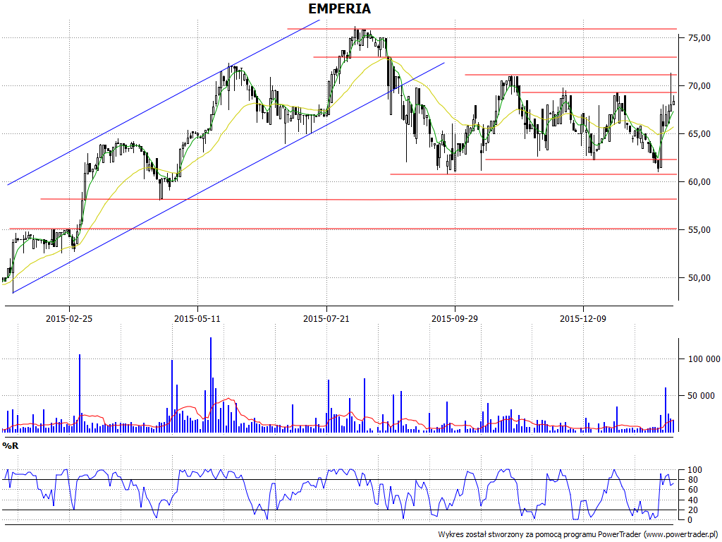This screenshot has width=722, height=542.
Task: Click the 0 level on %R axis
Action: [x=690, y=520]
